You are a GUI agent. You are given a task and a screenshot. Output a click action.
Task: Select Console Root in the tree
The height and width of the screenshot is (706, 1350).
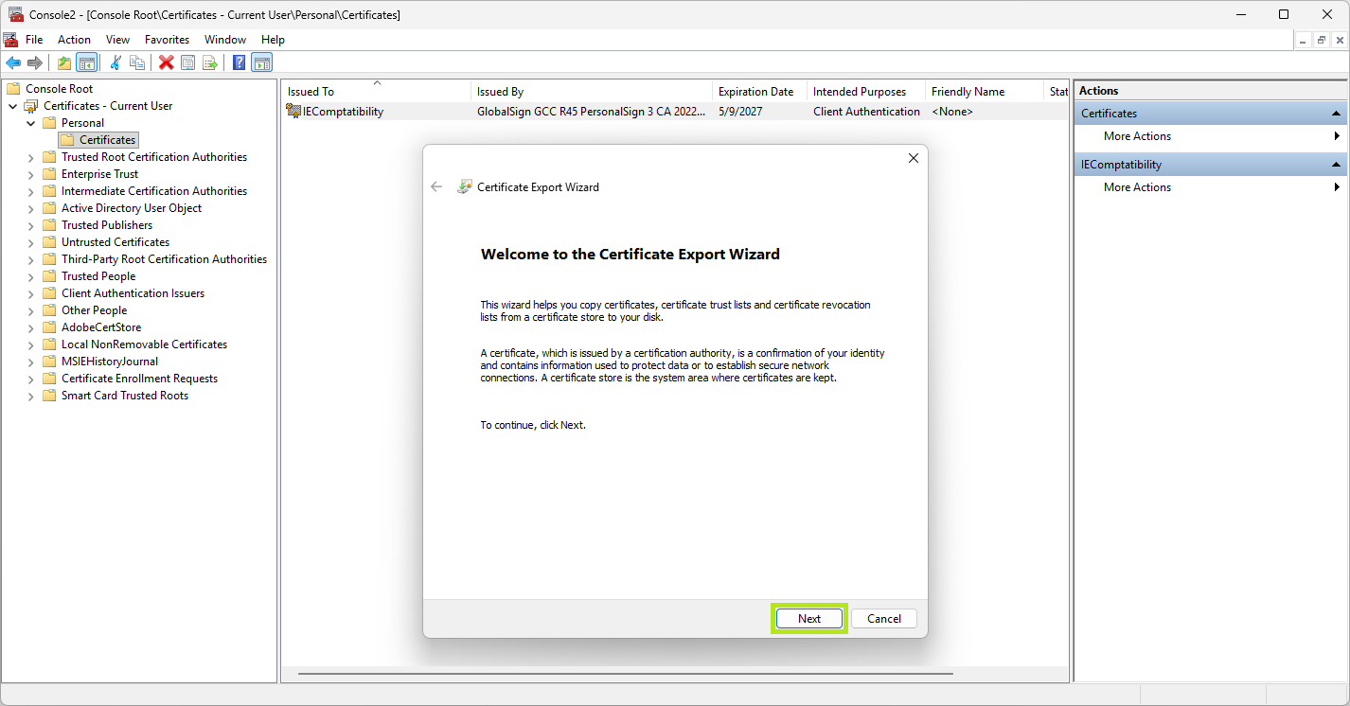[x=59, y=89]
